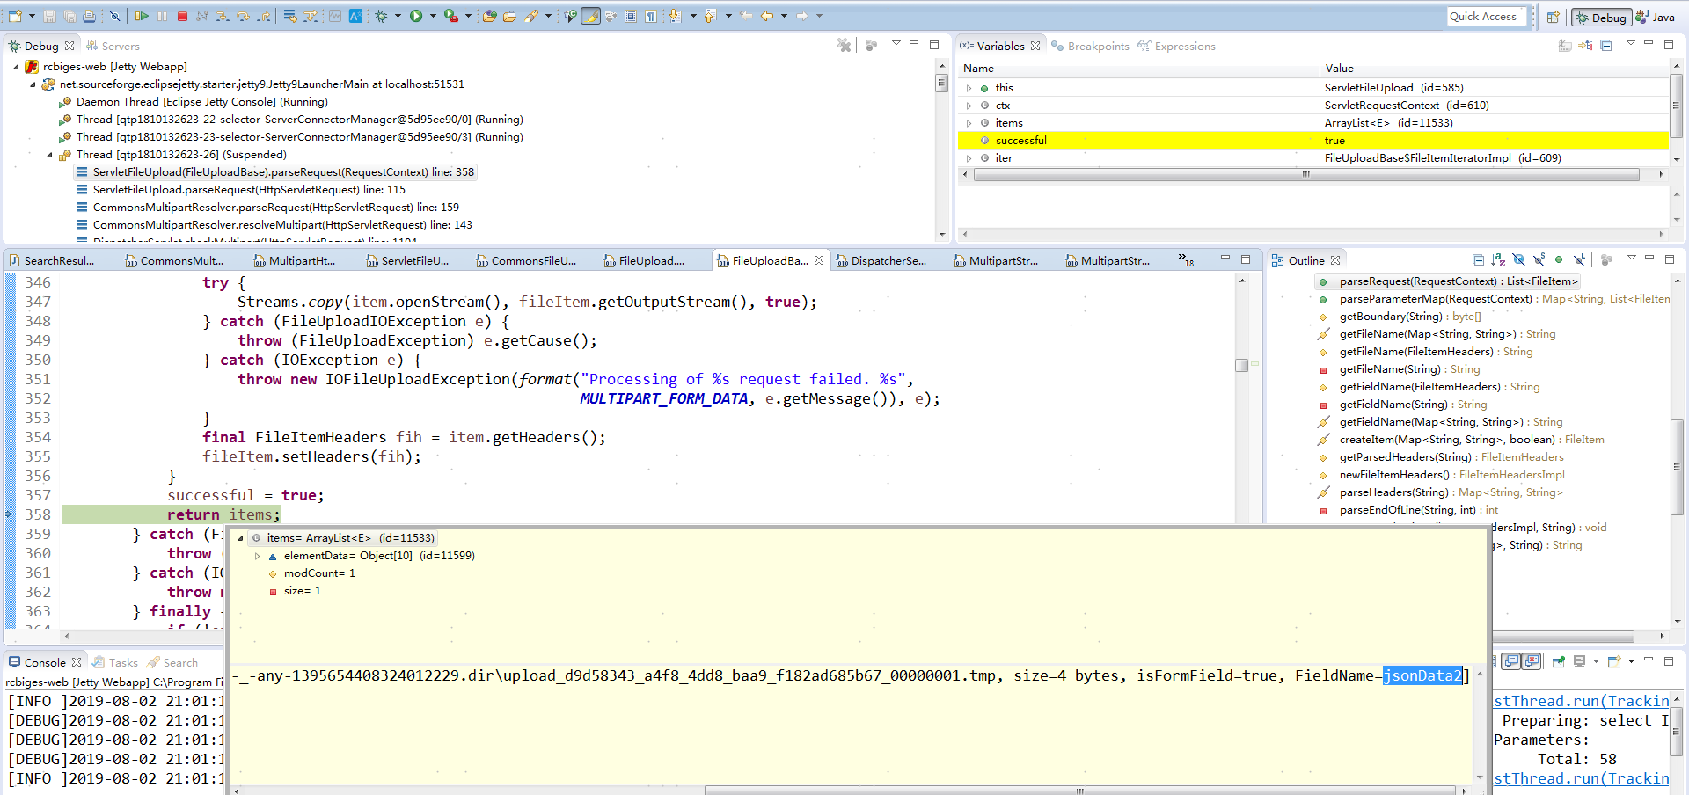
Task: Expand the 'ctx' variable row
Action: click(969, 106)
